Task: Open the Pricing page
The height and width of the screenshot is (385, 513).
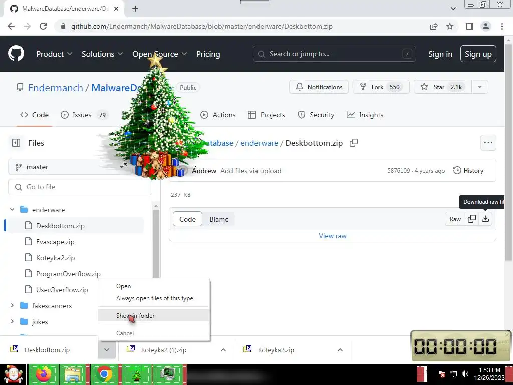Action: pos(208,54)
